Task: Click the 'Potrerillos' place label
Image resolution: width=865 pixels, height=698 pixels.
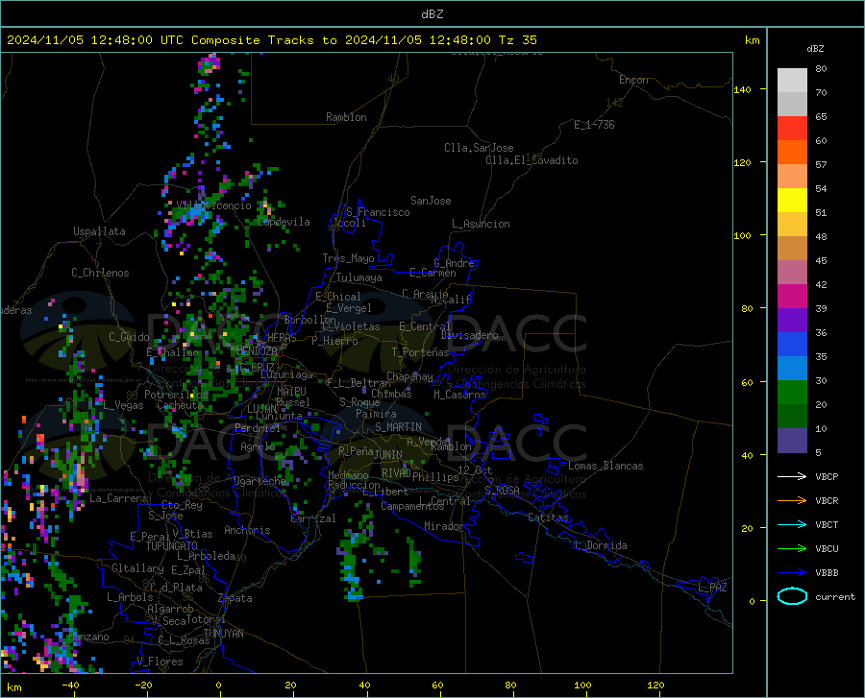Action: pos(176,395)
